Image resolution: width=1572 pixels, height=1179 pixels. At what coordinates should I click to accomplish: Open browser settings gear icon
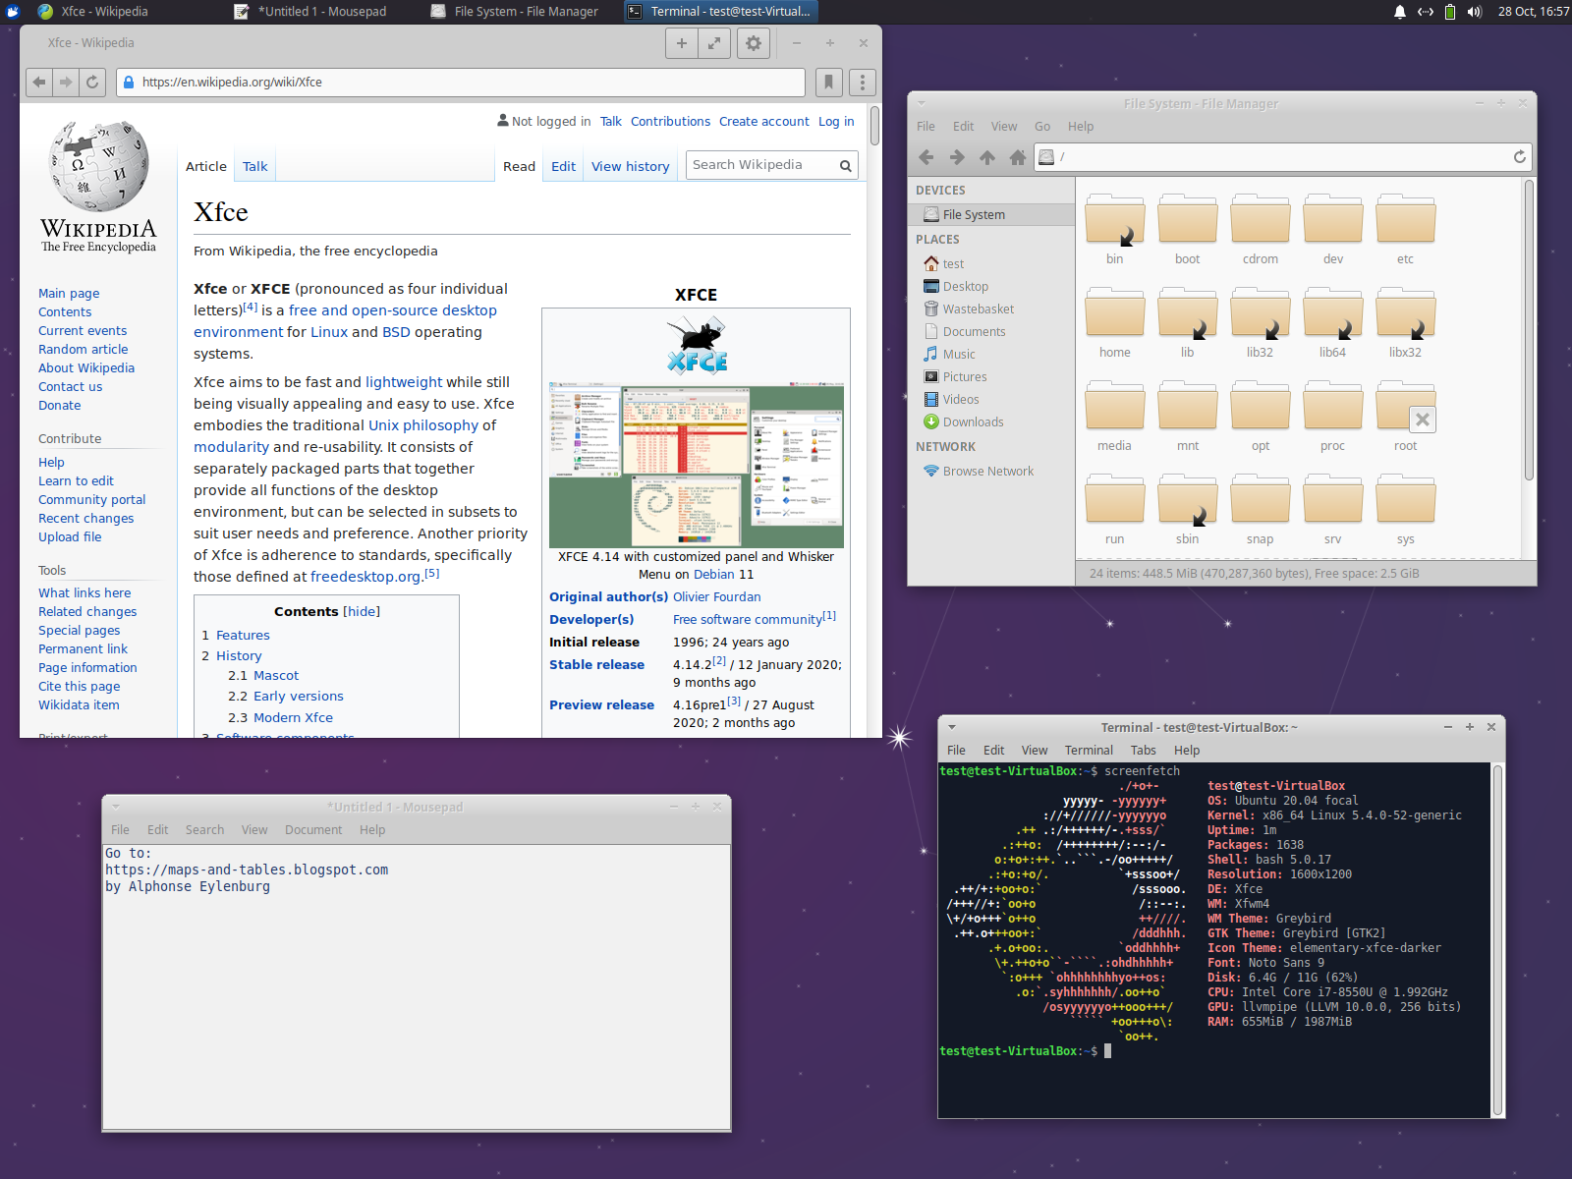(x=754, y=43)
